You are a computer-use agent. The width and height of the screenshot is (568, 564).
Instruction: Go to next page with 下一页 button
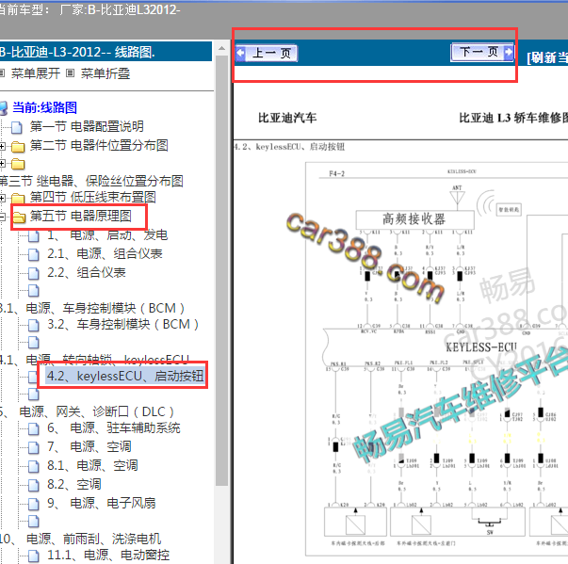(x=481, y=53)
